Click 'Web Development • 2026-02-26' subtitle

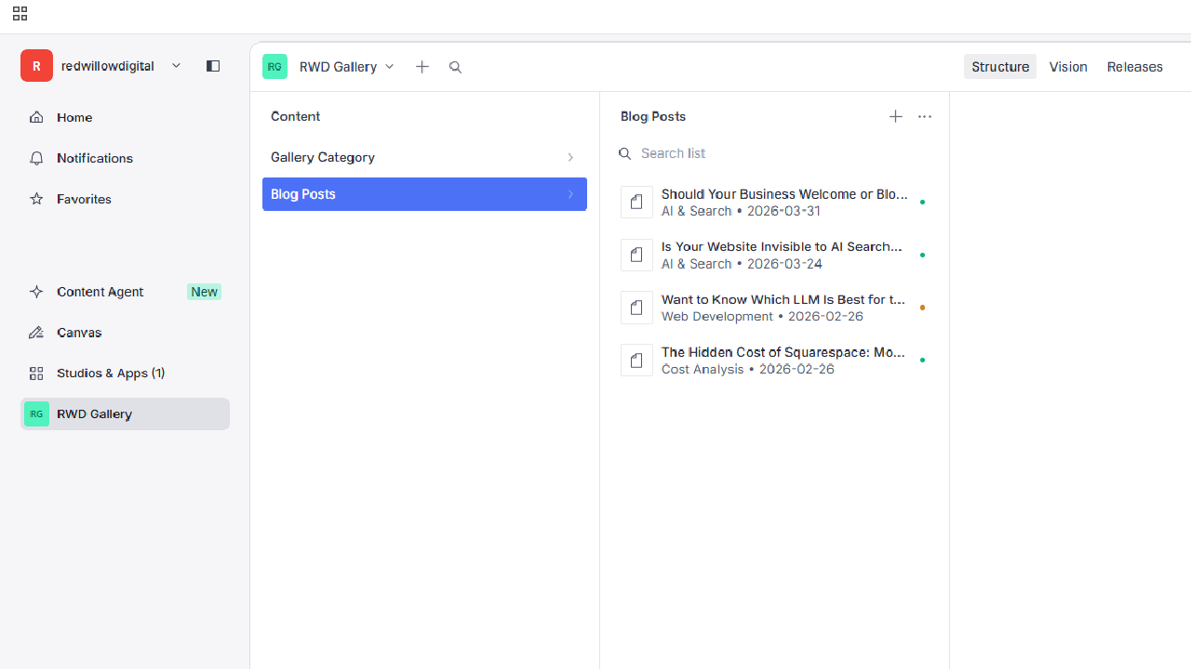[x=762, y=317]
